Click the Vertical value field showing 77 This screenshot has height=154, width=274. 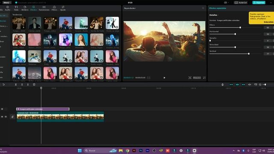click(x=268, y=54)
